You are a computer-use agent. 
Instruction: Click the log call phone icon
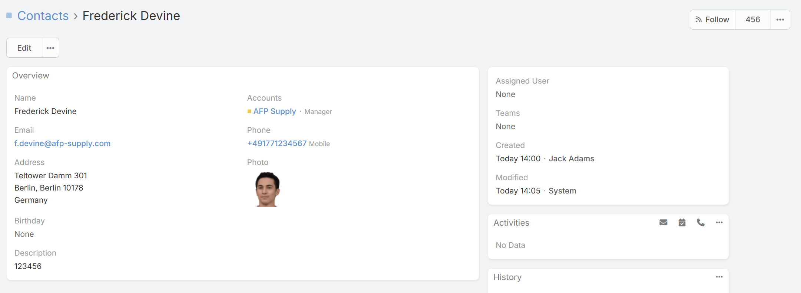tap(701, 222)
